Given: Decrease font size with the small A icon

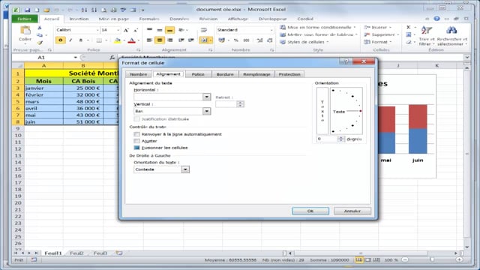Looking at the screenshot, I should pos(136,30).
